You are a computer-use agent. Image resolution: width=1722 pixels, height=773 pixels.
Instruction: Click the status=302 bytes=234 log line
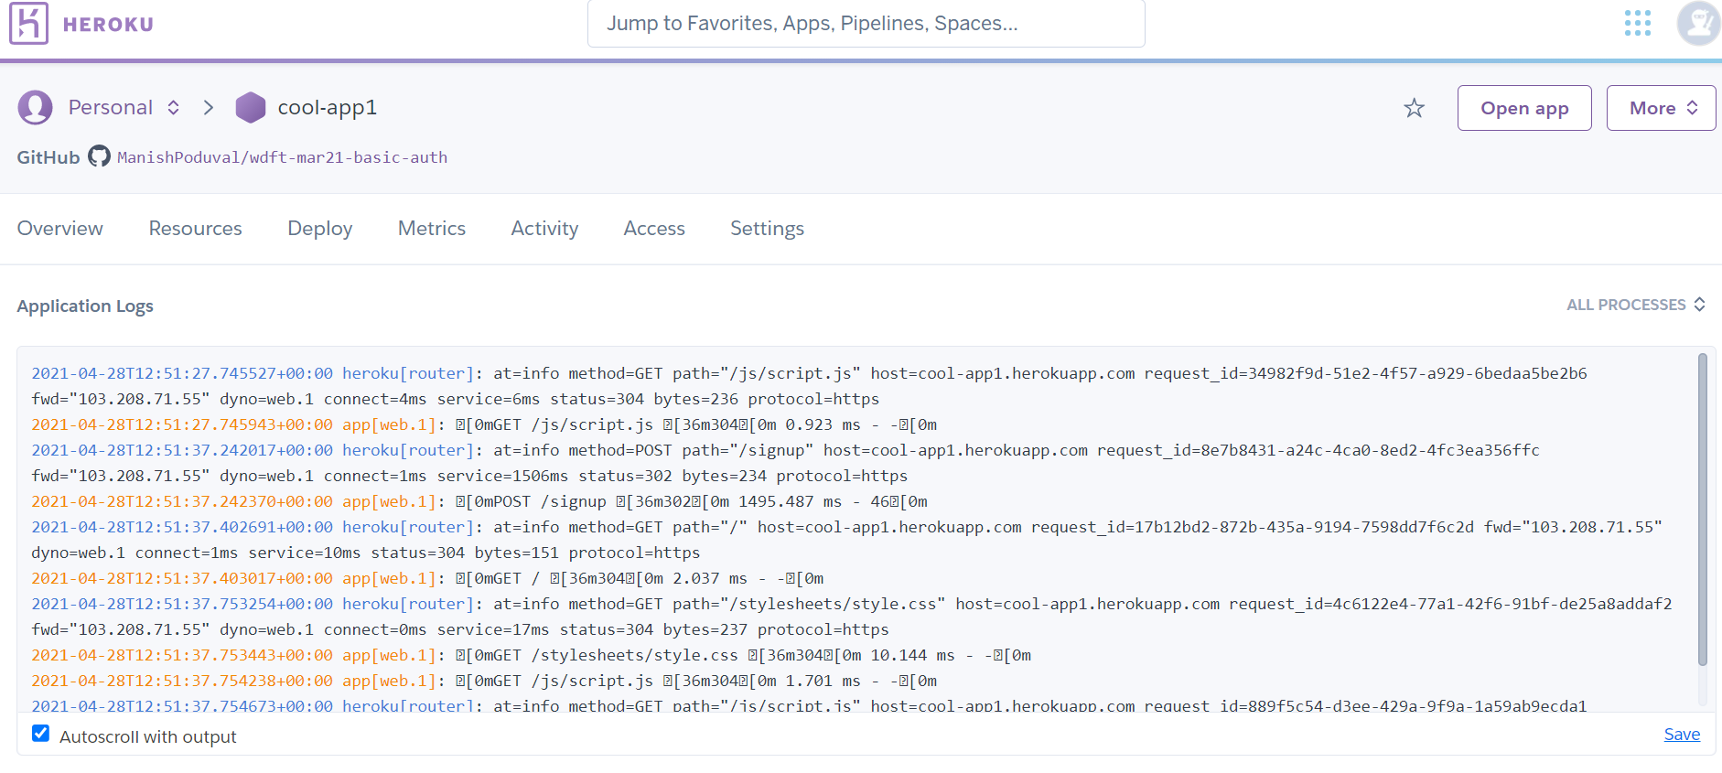[469, 476]
